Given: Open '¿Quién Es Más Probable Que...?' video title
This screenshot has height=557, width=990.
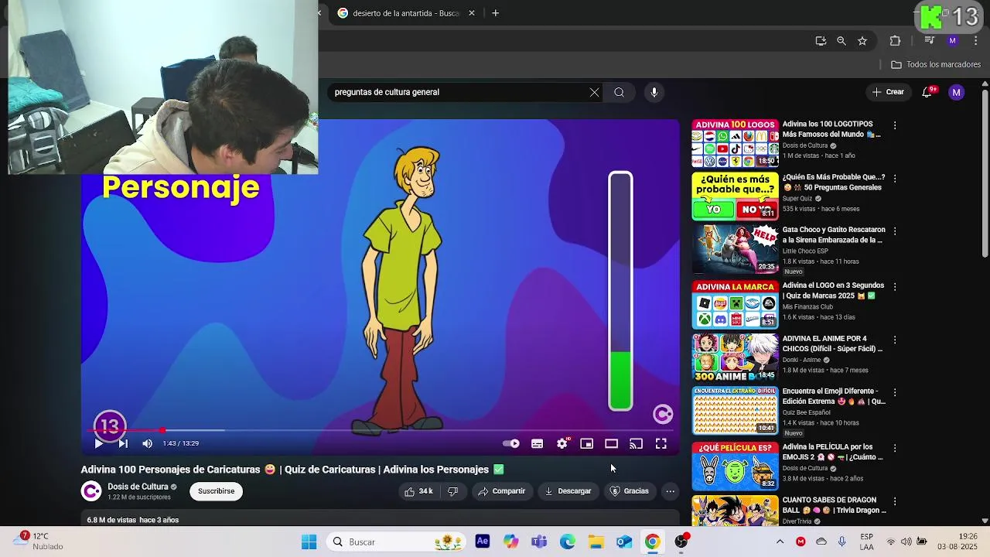Looking at the screenshot, I should click(833, 183).
